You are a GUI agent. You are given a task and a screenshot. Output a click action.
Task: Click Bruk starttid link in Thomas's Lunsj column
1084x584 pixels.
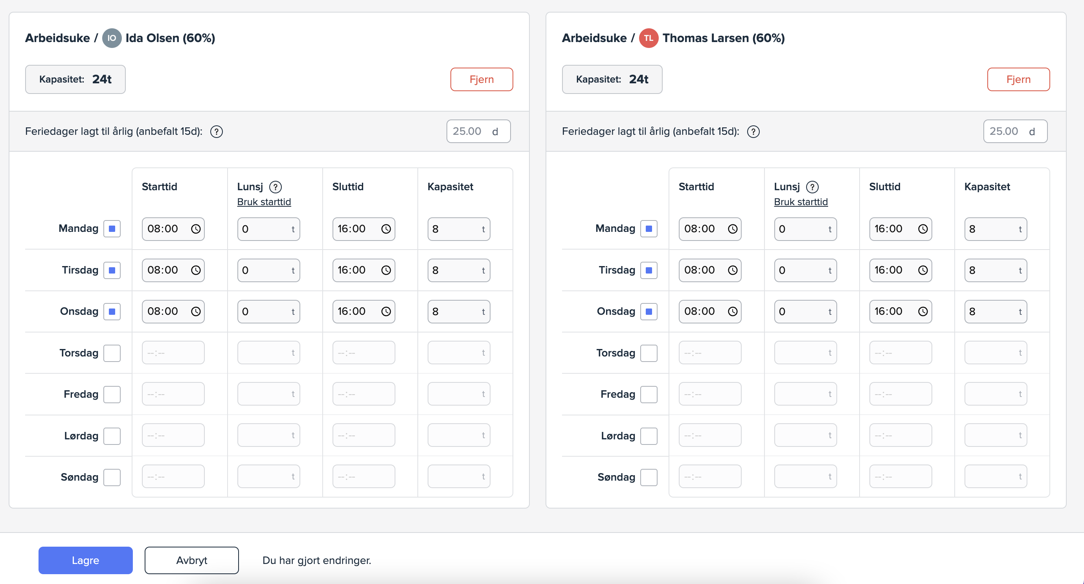point(800,202)
